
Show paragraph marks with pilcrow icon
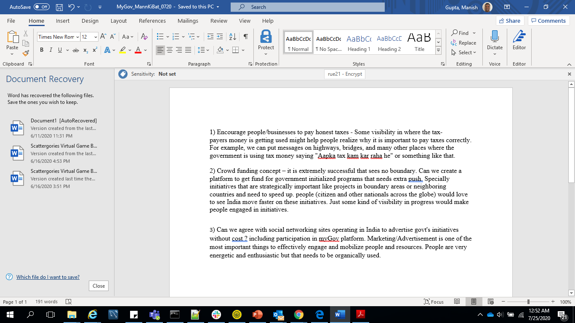click(x=245, y=37)
